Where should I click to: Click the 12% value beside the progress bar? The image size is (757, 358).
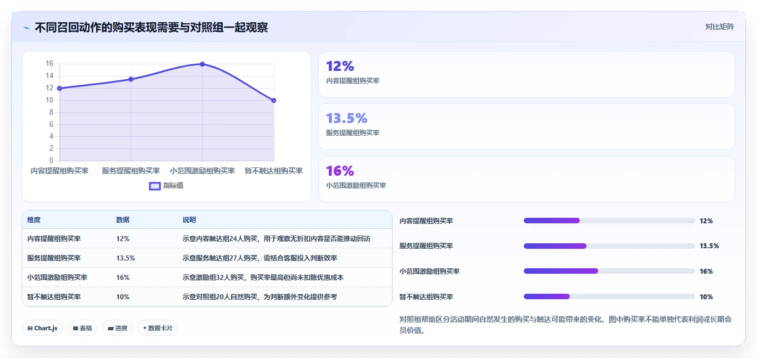(706, 221)
